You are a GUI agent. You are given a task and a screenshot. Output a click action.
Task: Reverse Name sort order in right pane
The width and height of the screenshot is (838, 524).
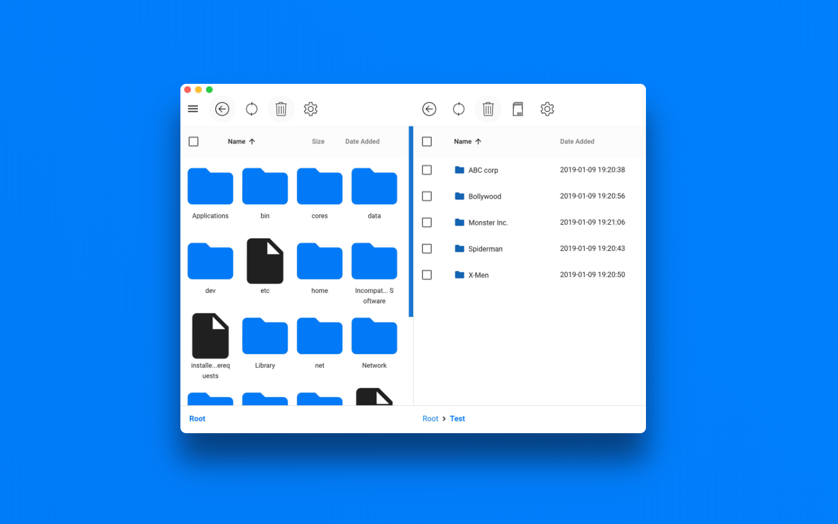[467, 141]
